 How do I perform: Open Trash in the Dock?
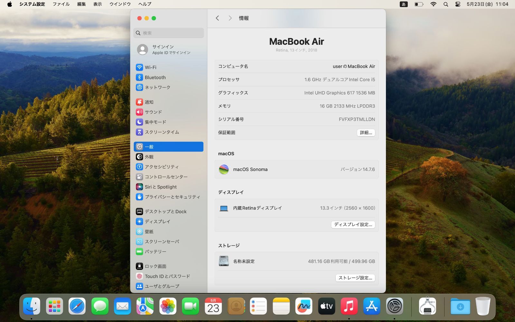pyautogui.click(x=483, y=306)
